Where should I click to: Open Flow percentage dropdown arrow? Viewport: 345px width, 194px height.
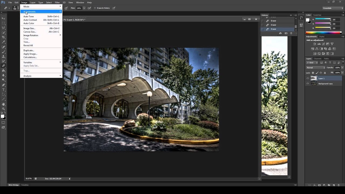coord(84,8)
